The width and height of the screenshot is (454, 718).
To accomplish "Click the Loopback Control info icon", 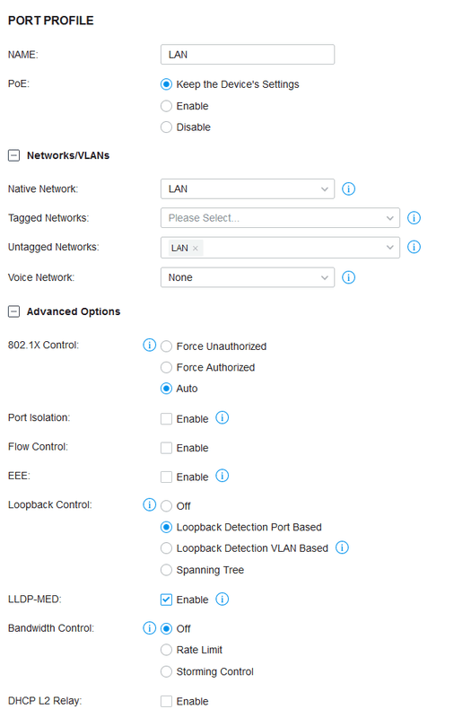I will point(149,504).
